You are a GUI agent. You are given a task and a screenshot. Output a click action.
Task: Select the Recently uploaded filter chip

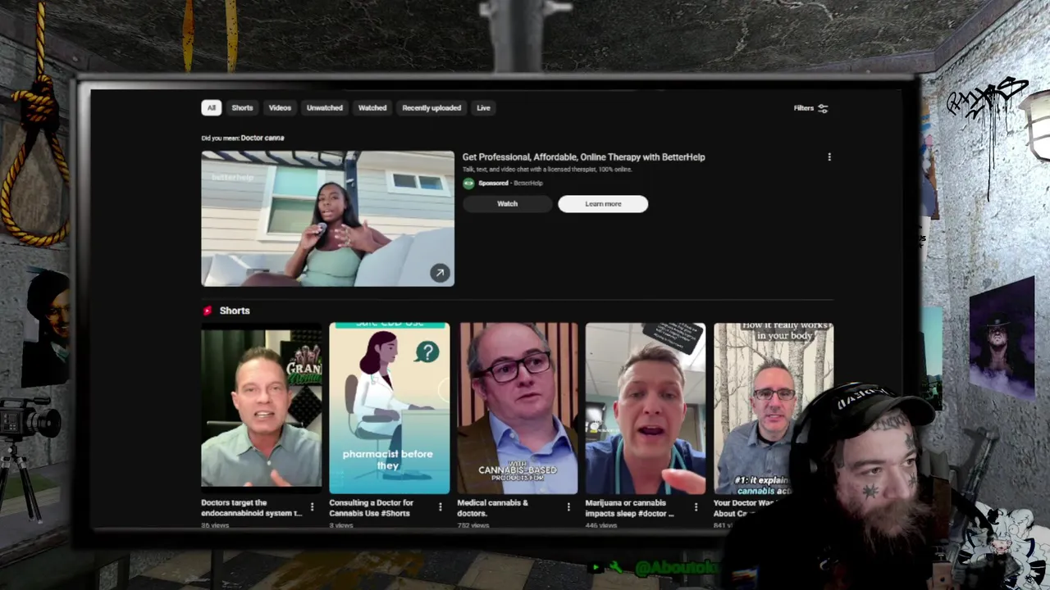(431, 107)
